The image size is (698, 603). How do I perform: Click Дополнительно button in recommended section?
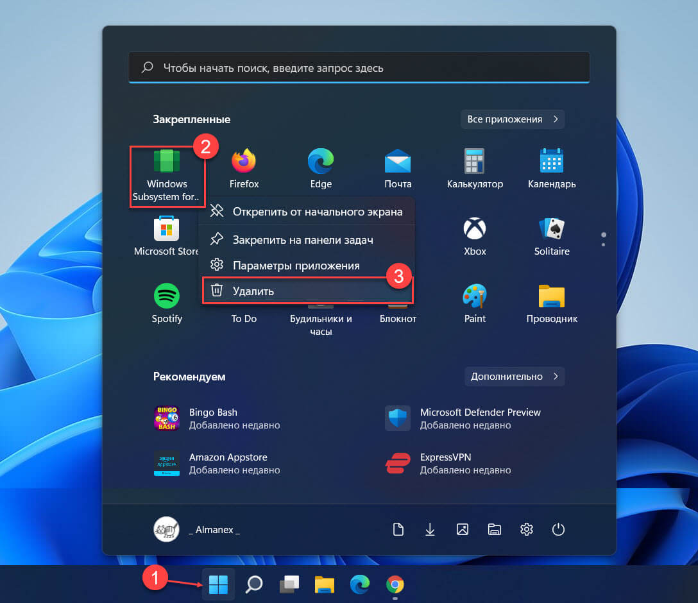(x=514, y=377)
